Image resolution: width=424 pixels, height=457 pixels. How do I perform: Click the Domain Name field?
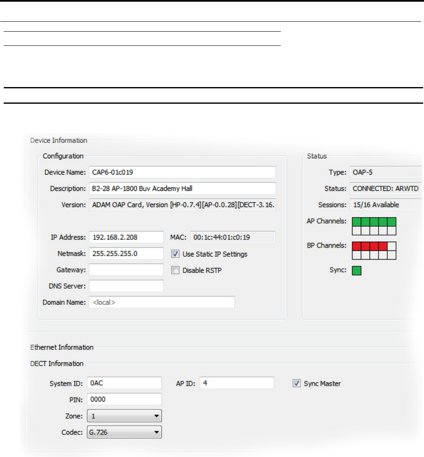tap(162, 302)
